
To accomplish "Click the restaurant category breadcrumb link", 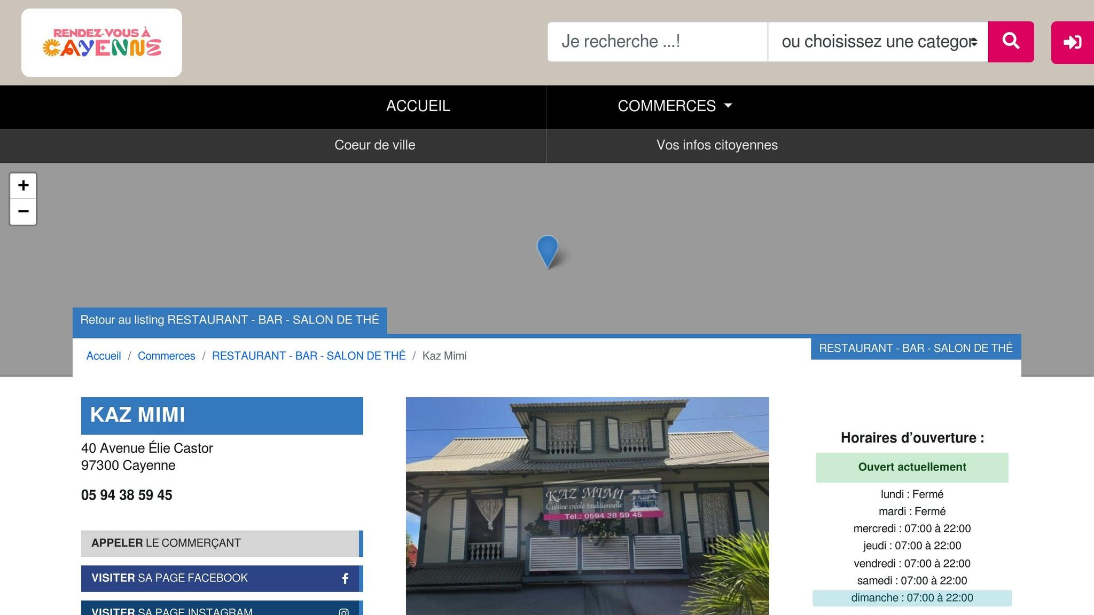I will [x=309, y=356].
